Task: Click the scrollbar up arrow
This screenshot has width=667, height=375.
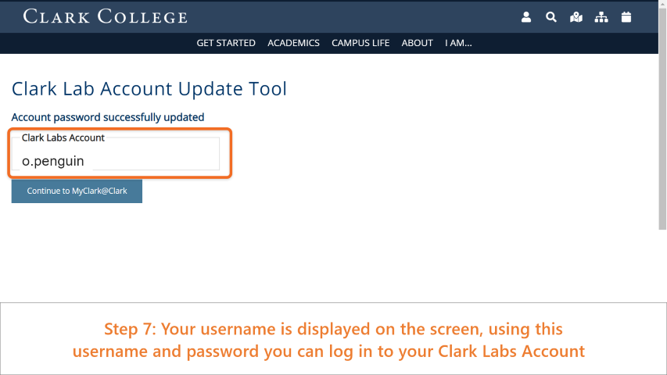Action: point(663,2)
